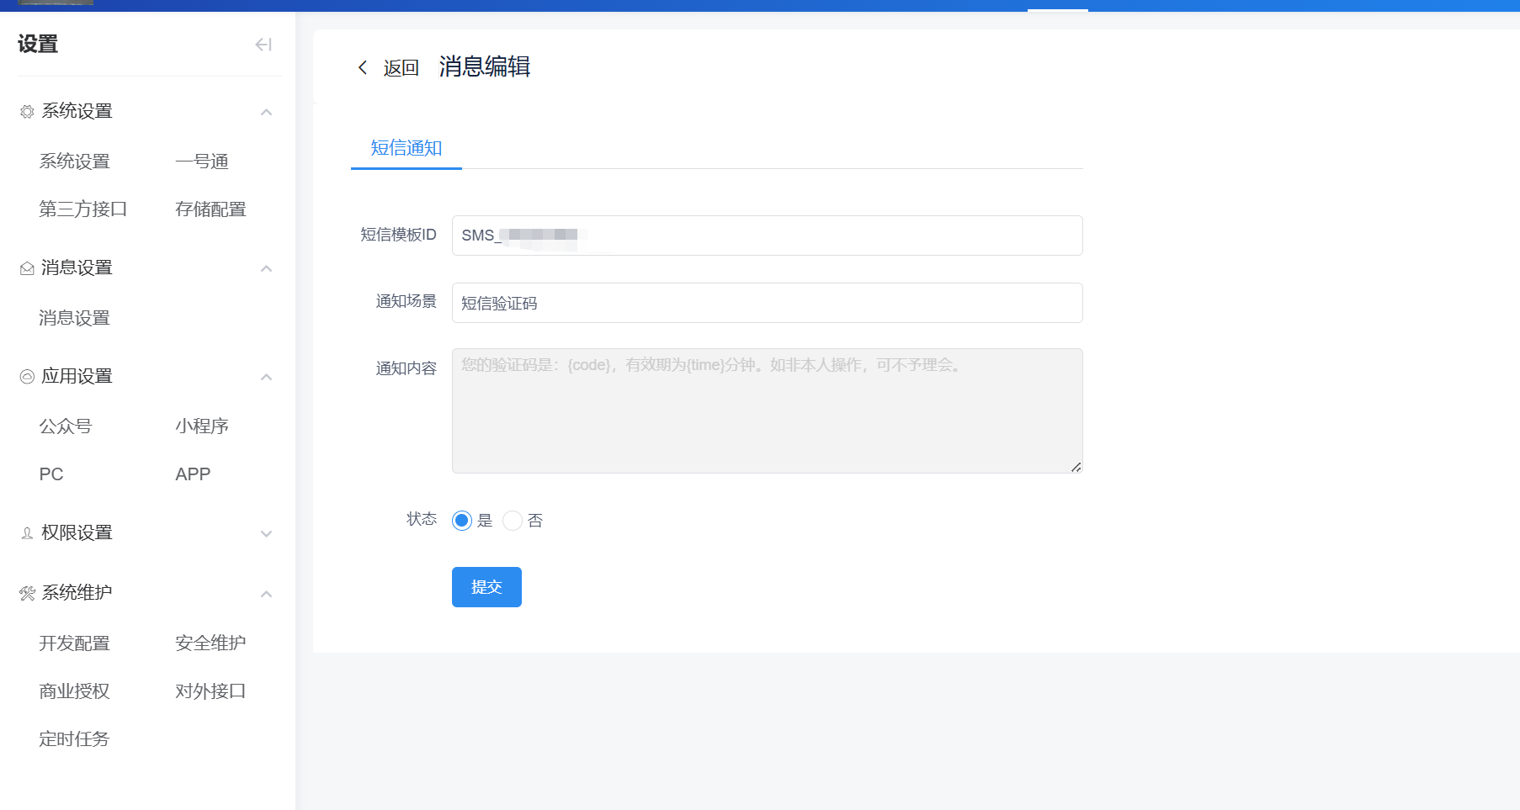Click the 提交 submit button

[486, 587]
